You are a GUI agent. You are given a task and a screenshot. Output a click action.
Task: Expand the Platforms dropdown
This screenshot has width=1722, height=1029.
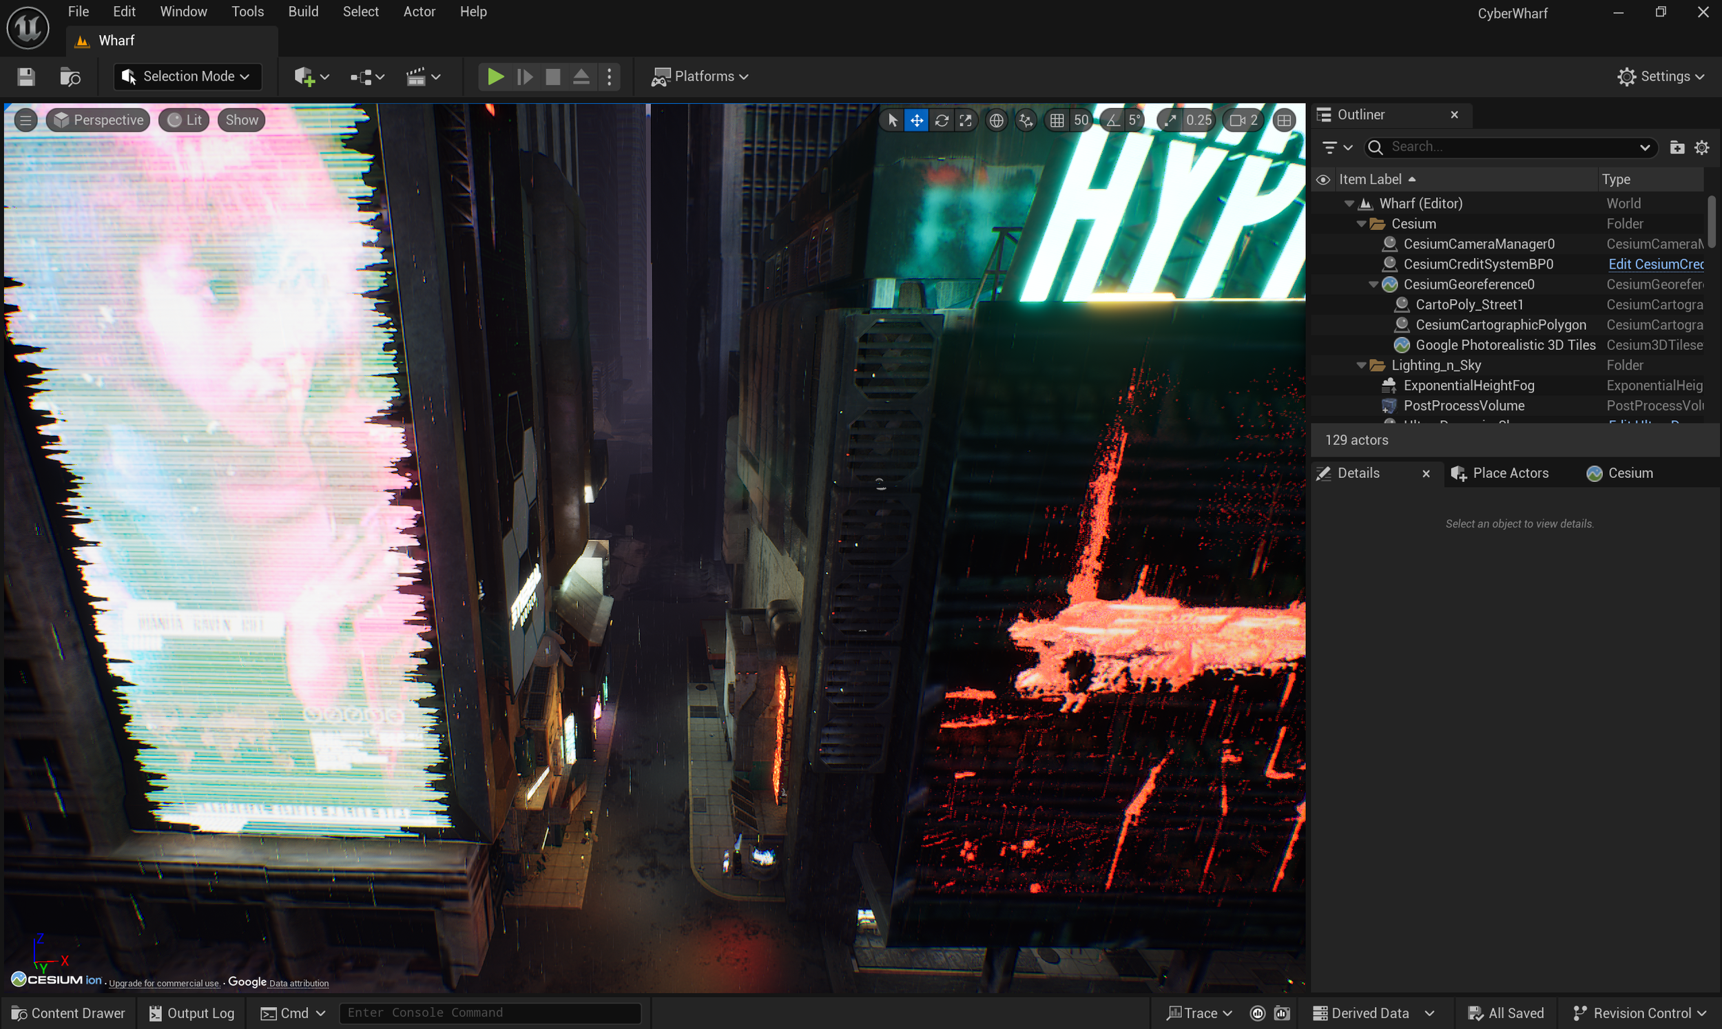701,76
